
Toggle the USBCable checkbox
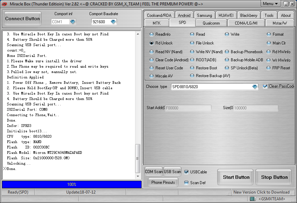pos(187,172)
